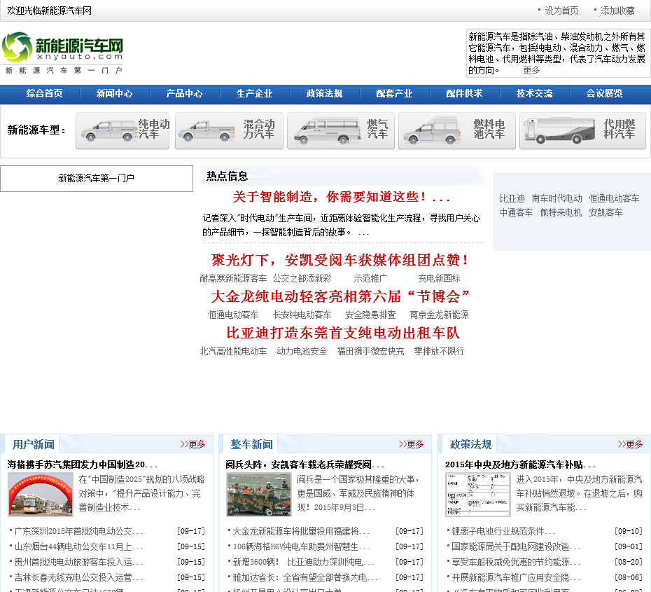Open the 公交之都添新彩 sub-link
Viewport: 651px width, 592px height.
pos(302,278)
